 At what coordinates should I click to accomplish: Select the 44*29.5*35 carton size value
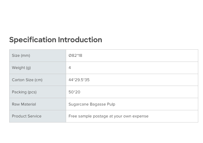click(79, 80)
